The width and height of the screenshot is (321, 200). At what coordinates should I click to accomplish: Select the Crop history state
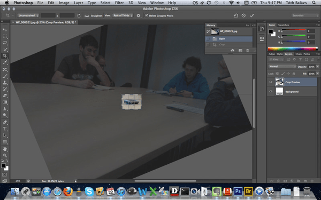point(228,44)
